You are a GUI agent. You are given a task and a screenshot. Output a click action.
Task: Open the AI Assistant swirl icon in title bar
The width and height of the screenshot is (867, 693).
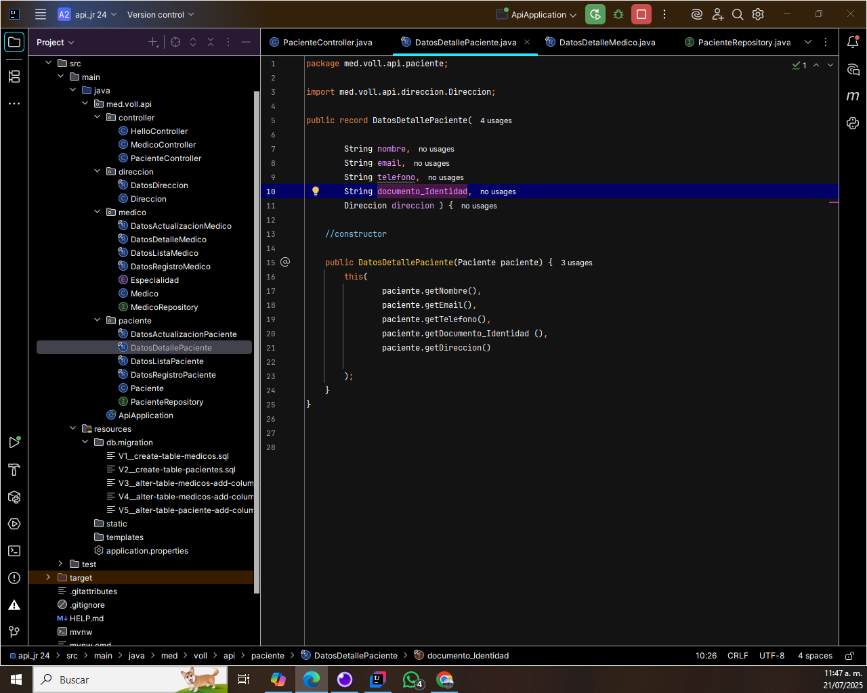point(697,14)
